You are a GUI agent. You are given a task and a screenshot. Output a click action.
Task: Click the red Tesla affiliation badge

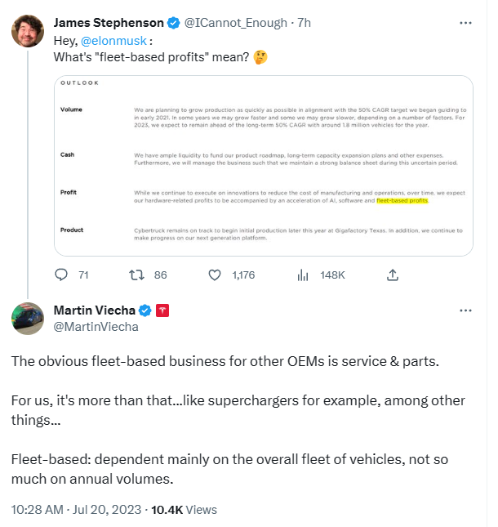(x=162, y=310)
